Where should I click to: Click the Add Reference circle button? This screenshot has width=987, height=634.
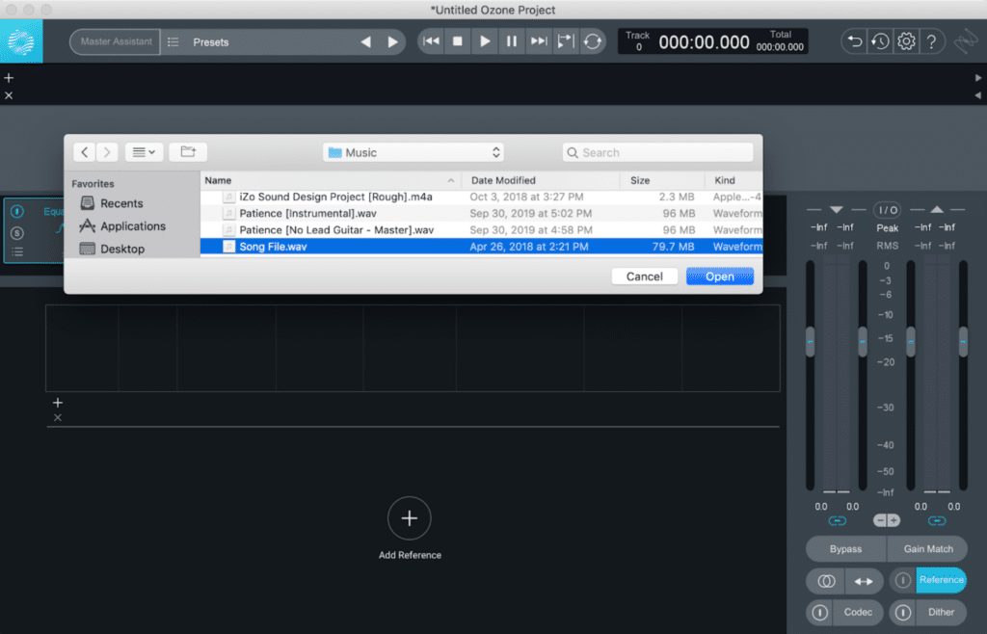409,518
